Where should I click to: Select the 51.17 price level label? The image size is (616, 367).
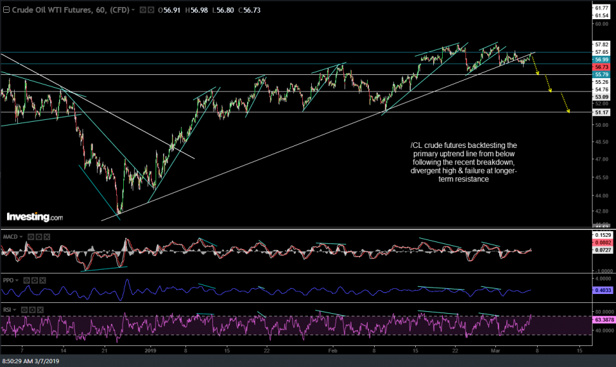coord(601,113)
